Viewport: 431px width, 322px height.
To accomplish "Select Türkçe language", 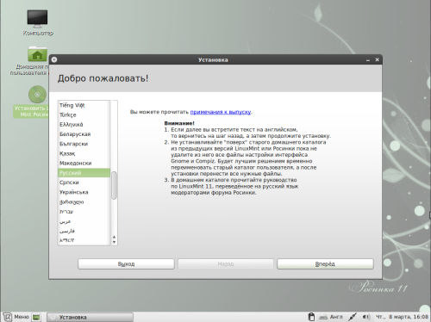I will coord(84,115).
